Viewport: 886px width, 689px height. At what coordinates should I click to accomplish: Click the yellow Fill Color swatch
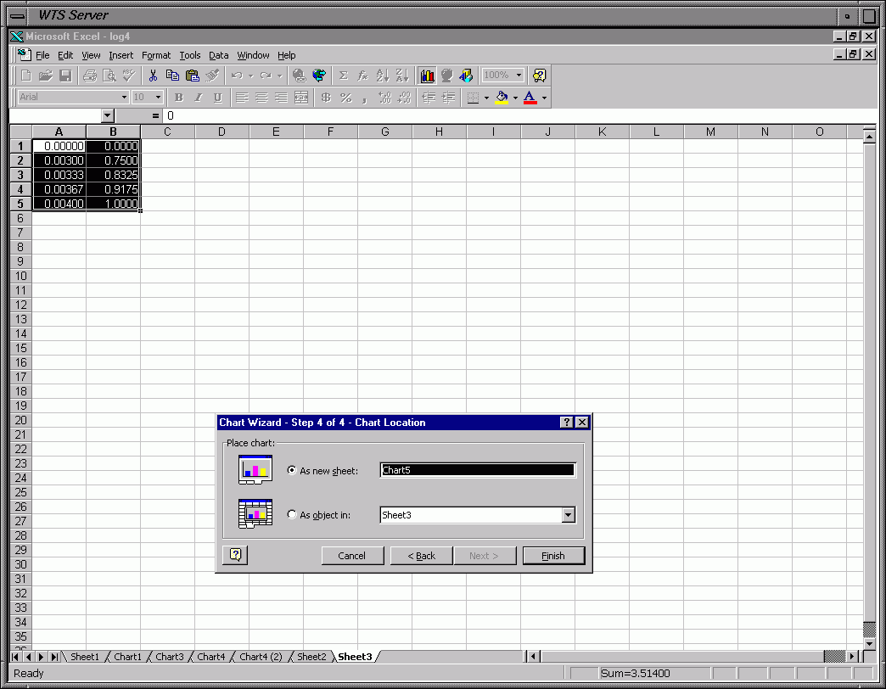502,98
